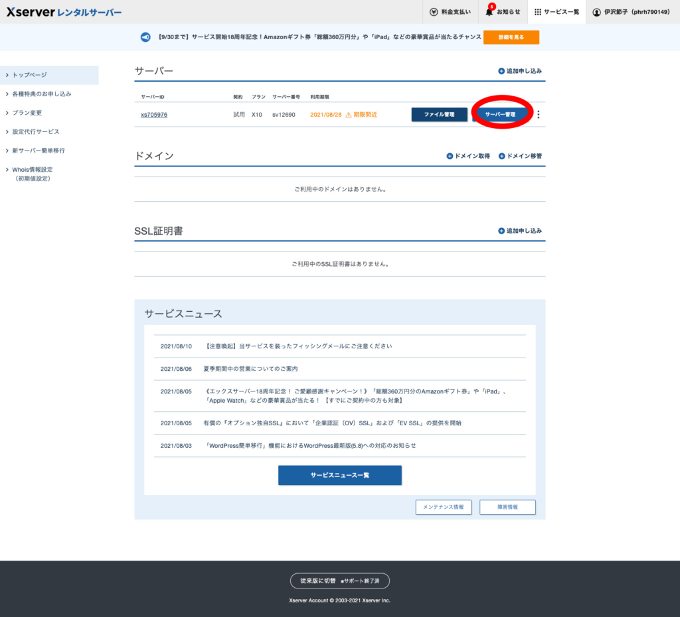The width and height of the screenshot is (680, 617).
Task: Click the 利用期限 column header
Action: pyautogui.click(x=319, y=97)
